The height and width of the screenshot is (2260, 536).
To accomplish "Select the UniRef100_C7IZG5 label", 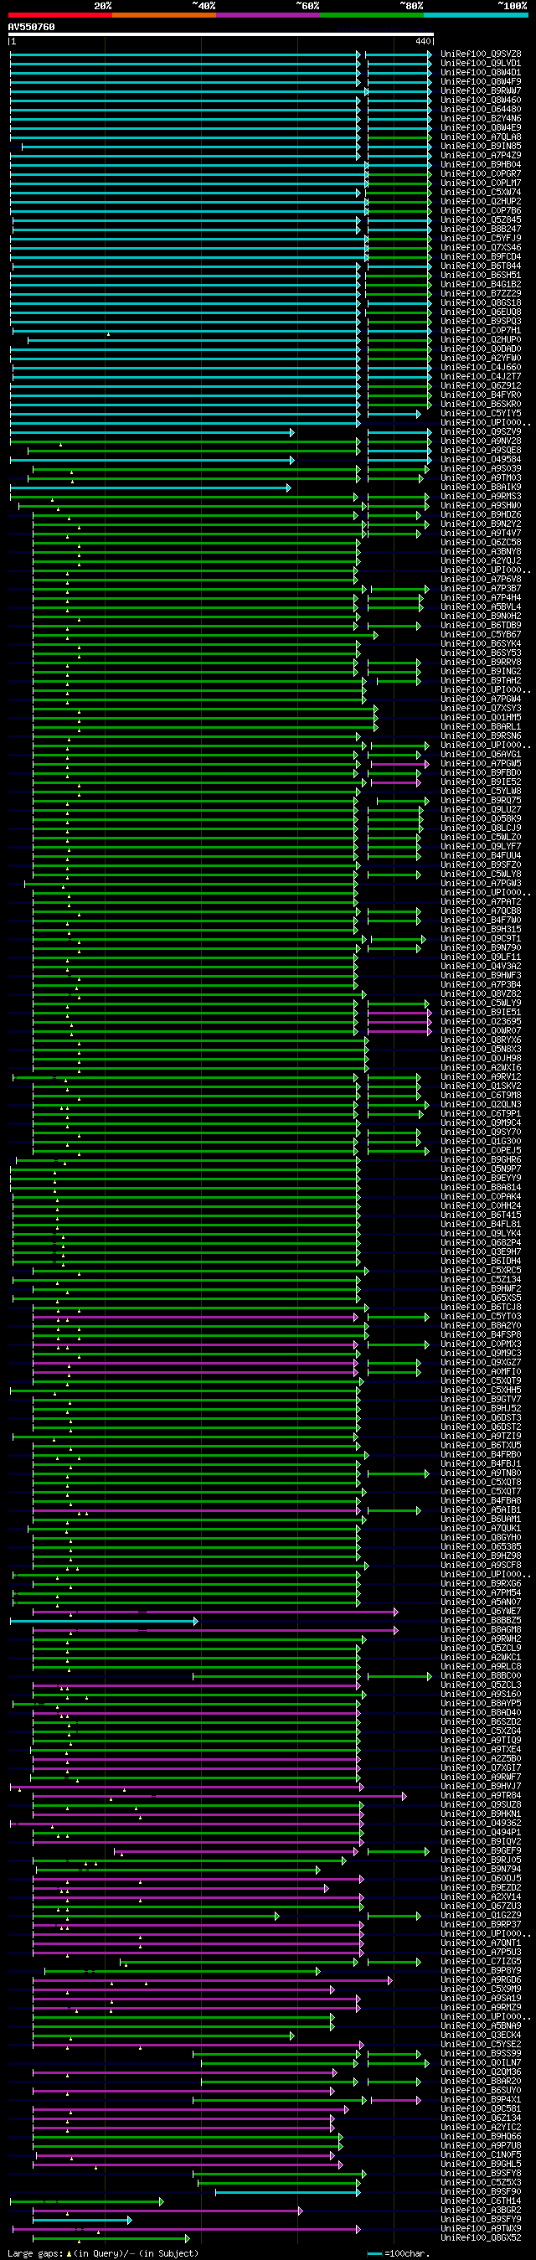I will pos(481,1961).
